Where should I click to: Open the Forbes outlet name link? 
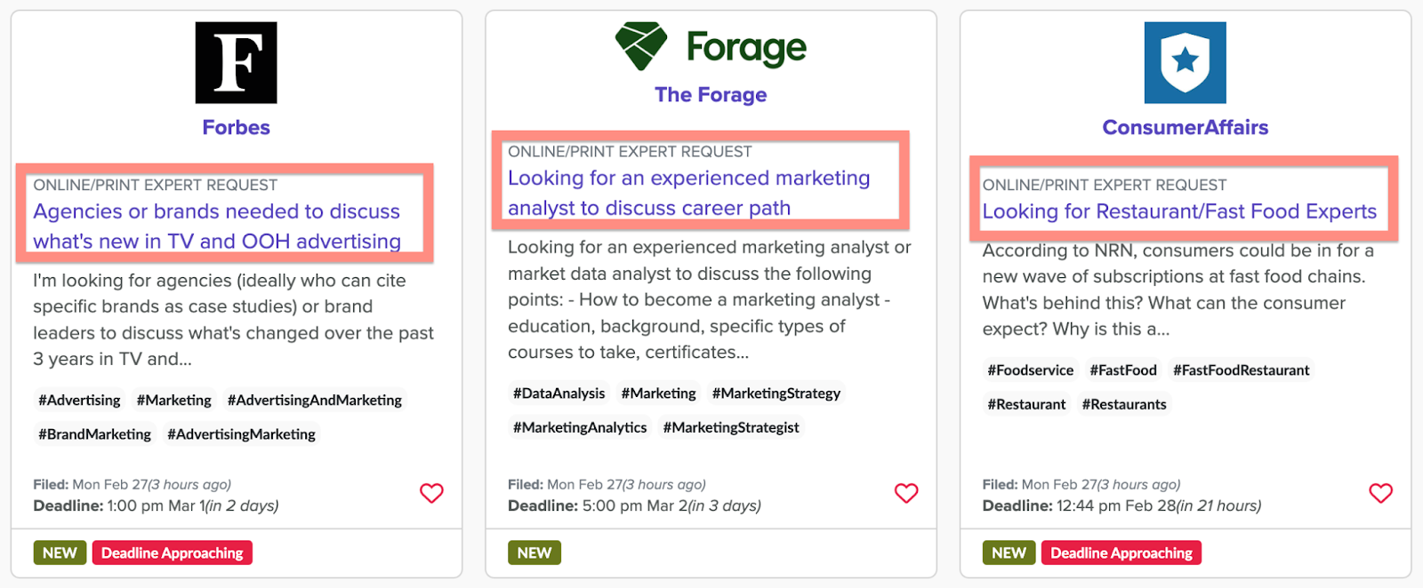point(236,127)
